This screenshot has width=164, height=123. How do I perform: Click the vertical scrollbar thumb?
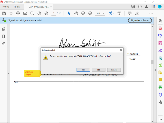tap(152, 62)
